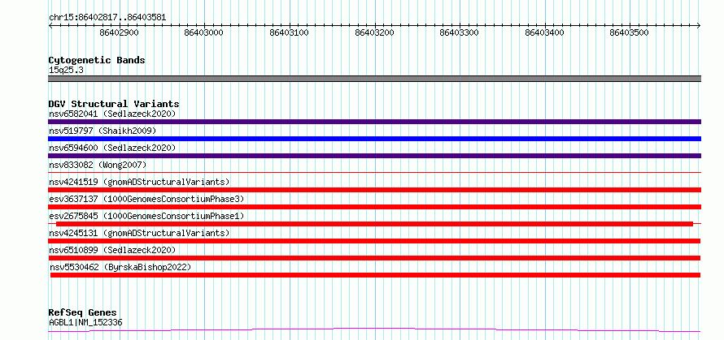Click the label nsv6510899 (Sedlazeck2020)

coord(112,250)
